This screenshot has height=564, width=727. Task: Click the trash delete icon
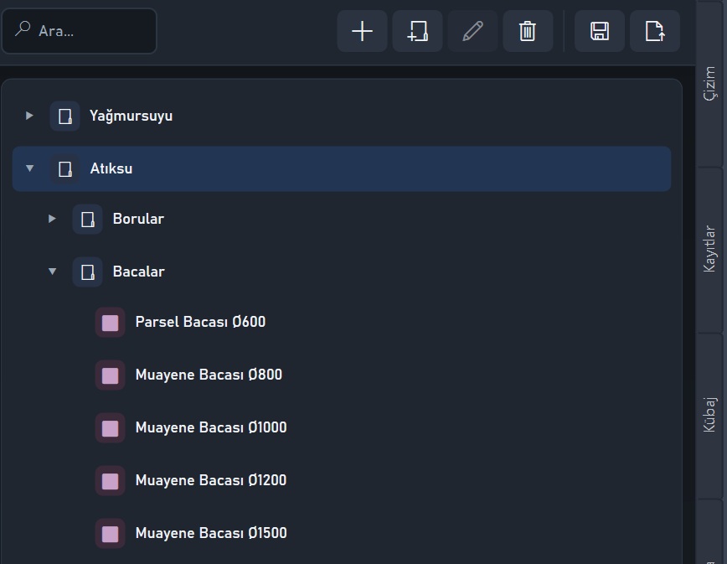pos(528,31)
